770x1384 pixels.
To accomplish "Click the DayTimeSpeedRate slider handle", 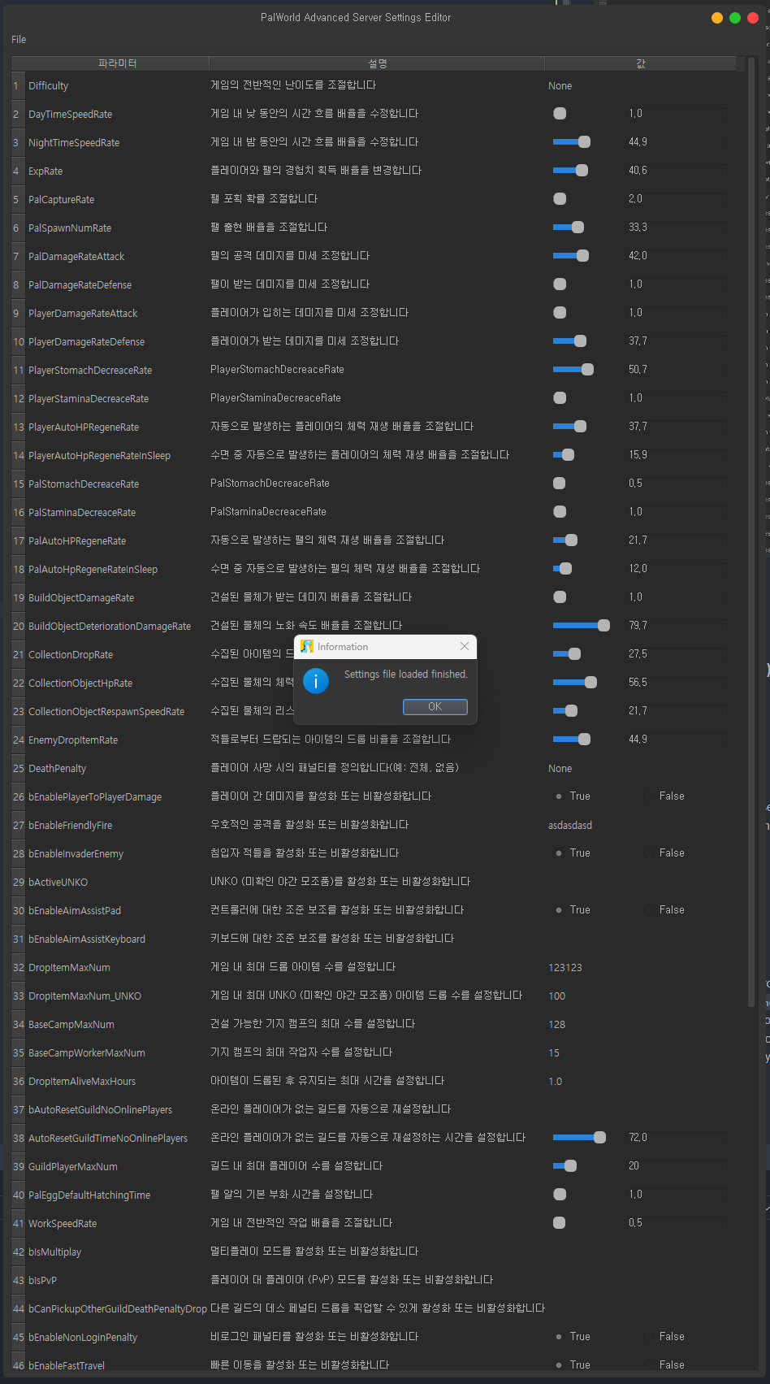I will [x=560, y=114].
